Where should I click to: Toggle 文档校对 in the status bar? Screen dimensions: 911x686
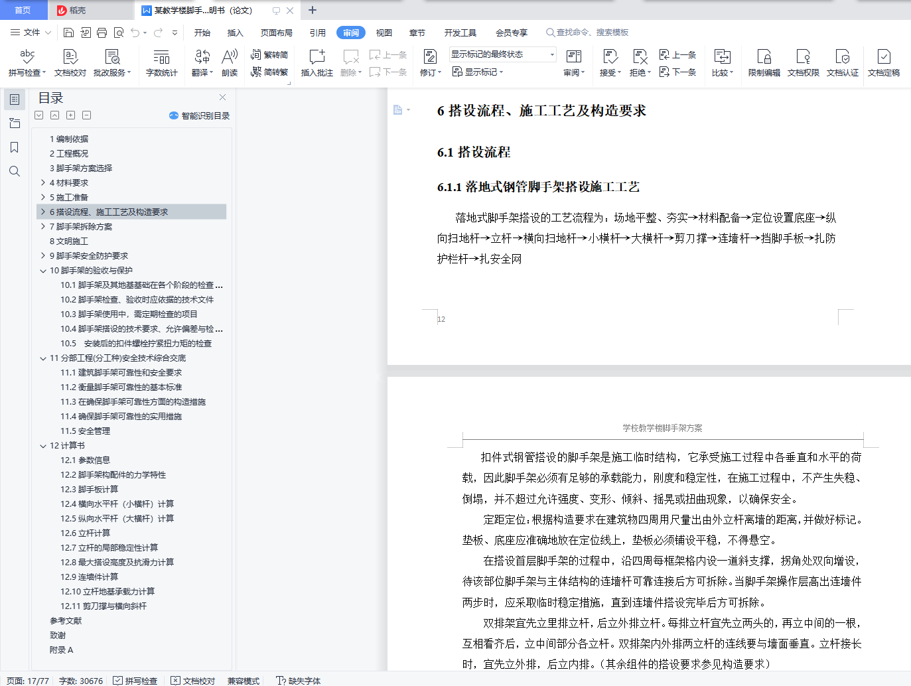[193, 681]
